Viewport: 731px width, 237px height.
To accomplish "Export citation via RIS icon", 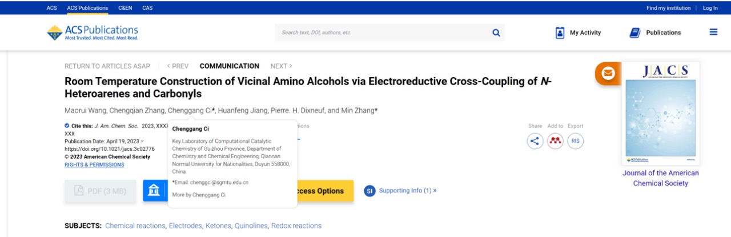I will [x=575, y=141].
